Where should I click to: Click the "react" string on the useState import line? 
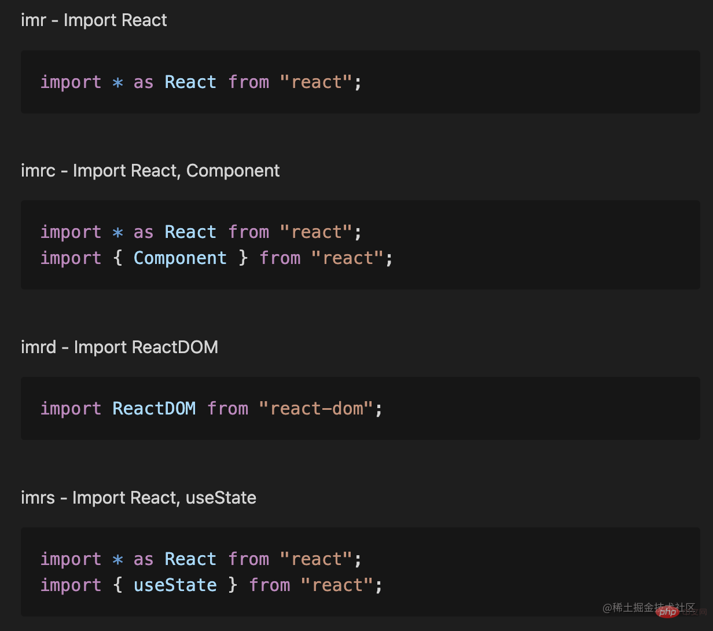point(337,585)
